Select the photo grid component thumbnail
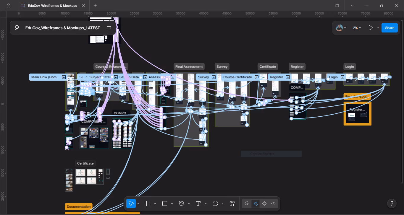 point(94,138)
